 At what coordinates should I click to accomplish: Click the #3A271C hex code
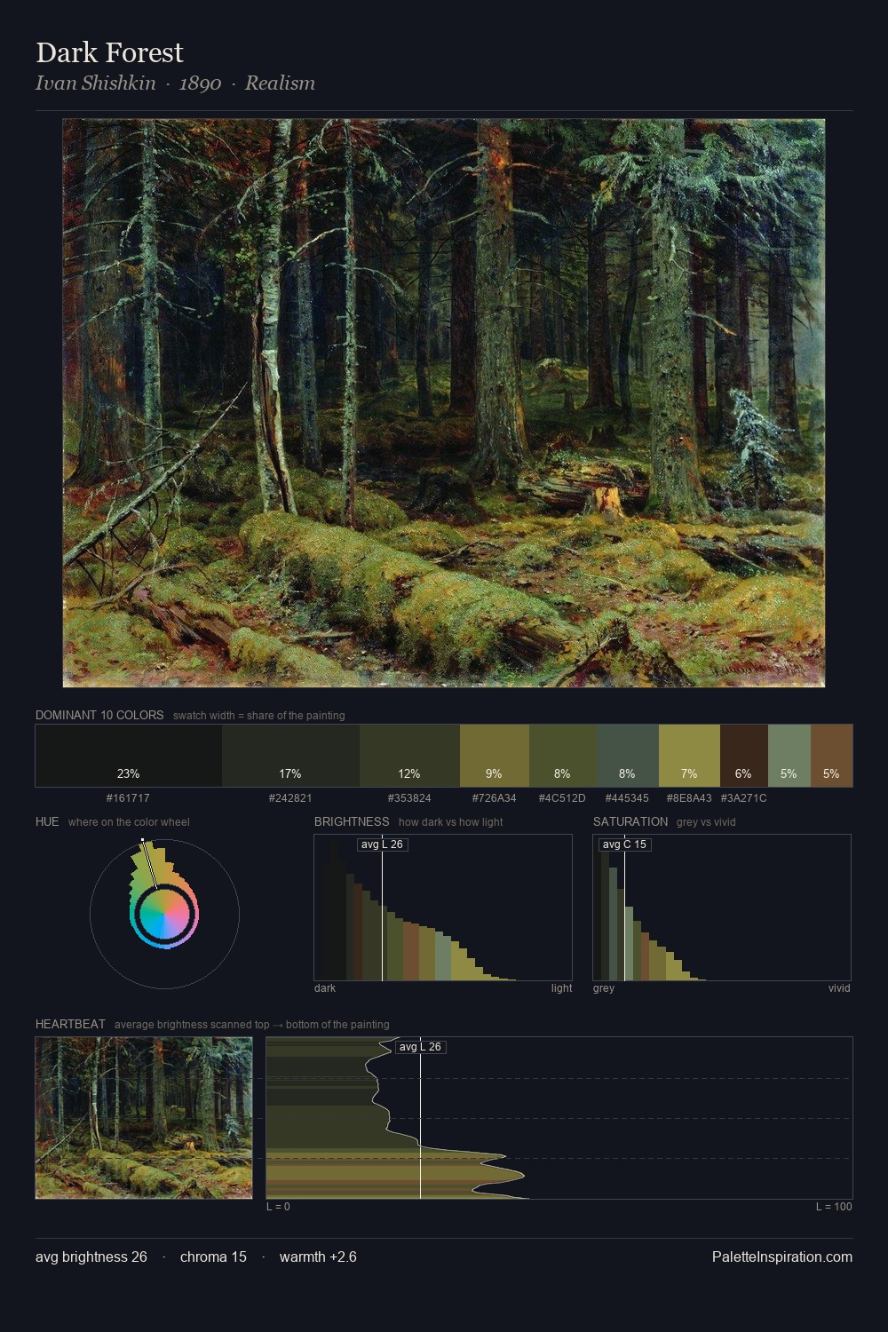[x=743, y=798]
